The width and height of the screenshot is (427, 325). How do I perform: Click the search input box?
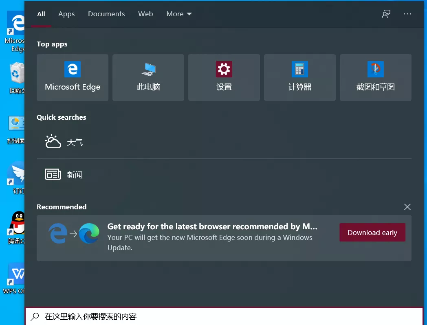coord(224,316)
